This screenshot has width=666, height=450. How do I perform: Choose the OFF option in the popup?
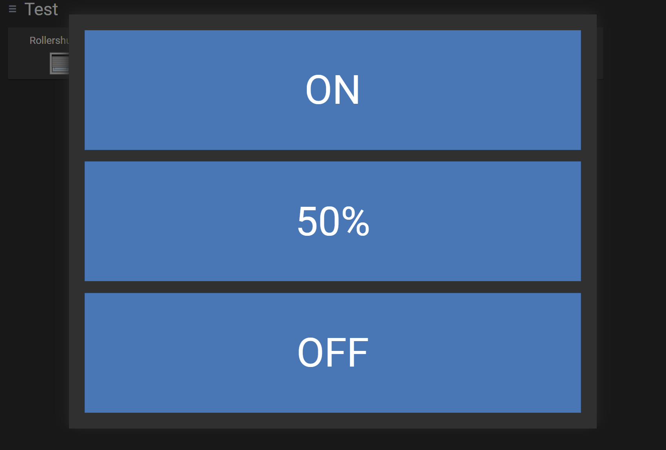333,353
